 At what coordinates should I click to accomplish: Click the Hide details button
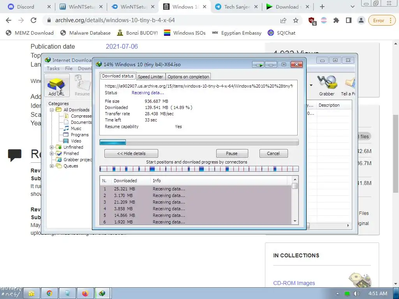coord(131,153)
